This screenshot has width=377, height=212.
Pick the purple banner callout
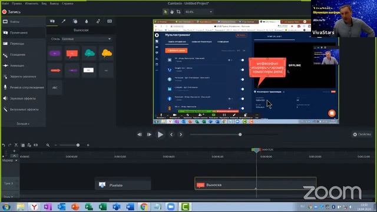point(72,71)
